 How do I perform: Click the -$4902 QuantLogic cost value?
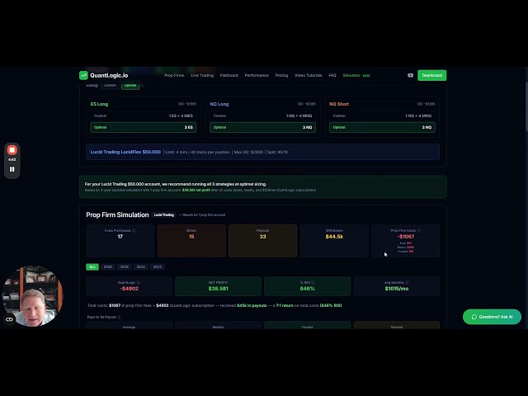pyautogui.click(x=129, y=289)
